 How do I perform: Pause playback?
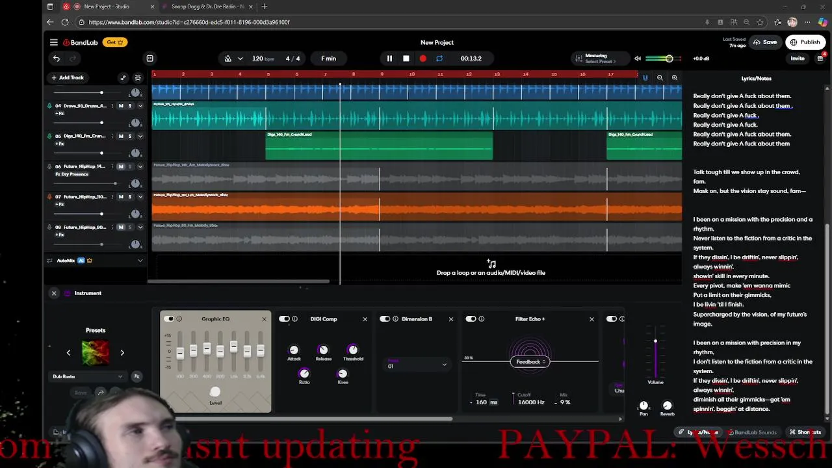(x=389, y=58)
